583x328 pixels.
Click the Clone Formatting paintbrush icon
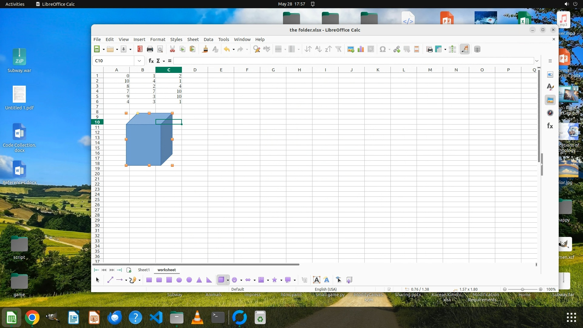pos(205,49)
